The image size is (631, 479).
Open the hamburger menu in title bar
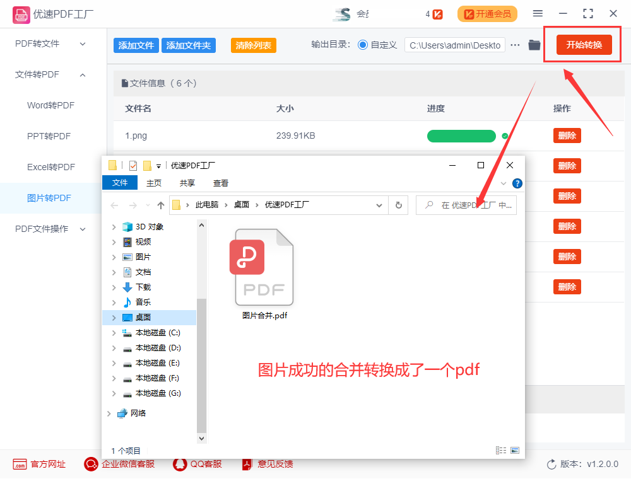coord(538,14)
